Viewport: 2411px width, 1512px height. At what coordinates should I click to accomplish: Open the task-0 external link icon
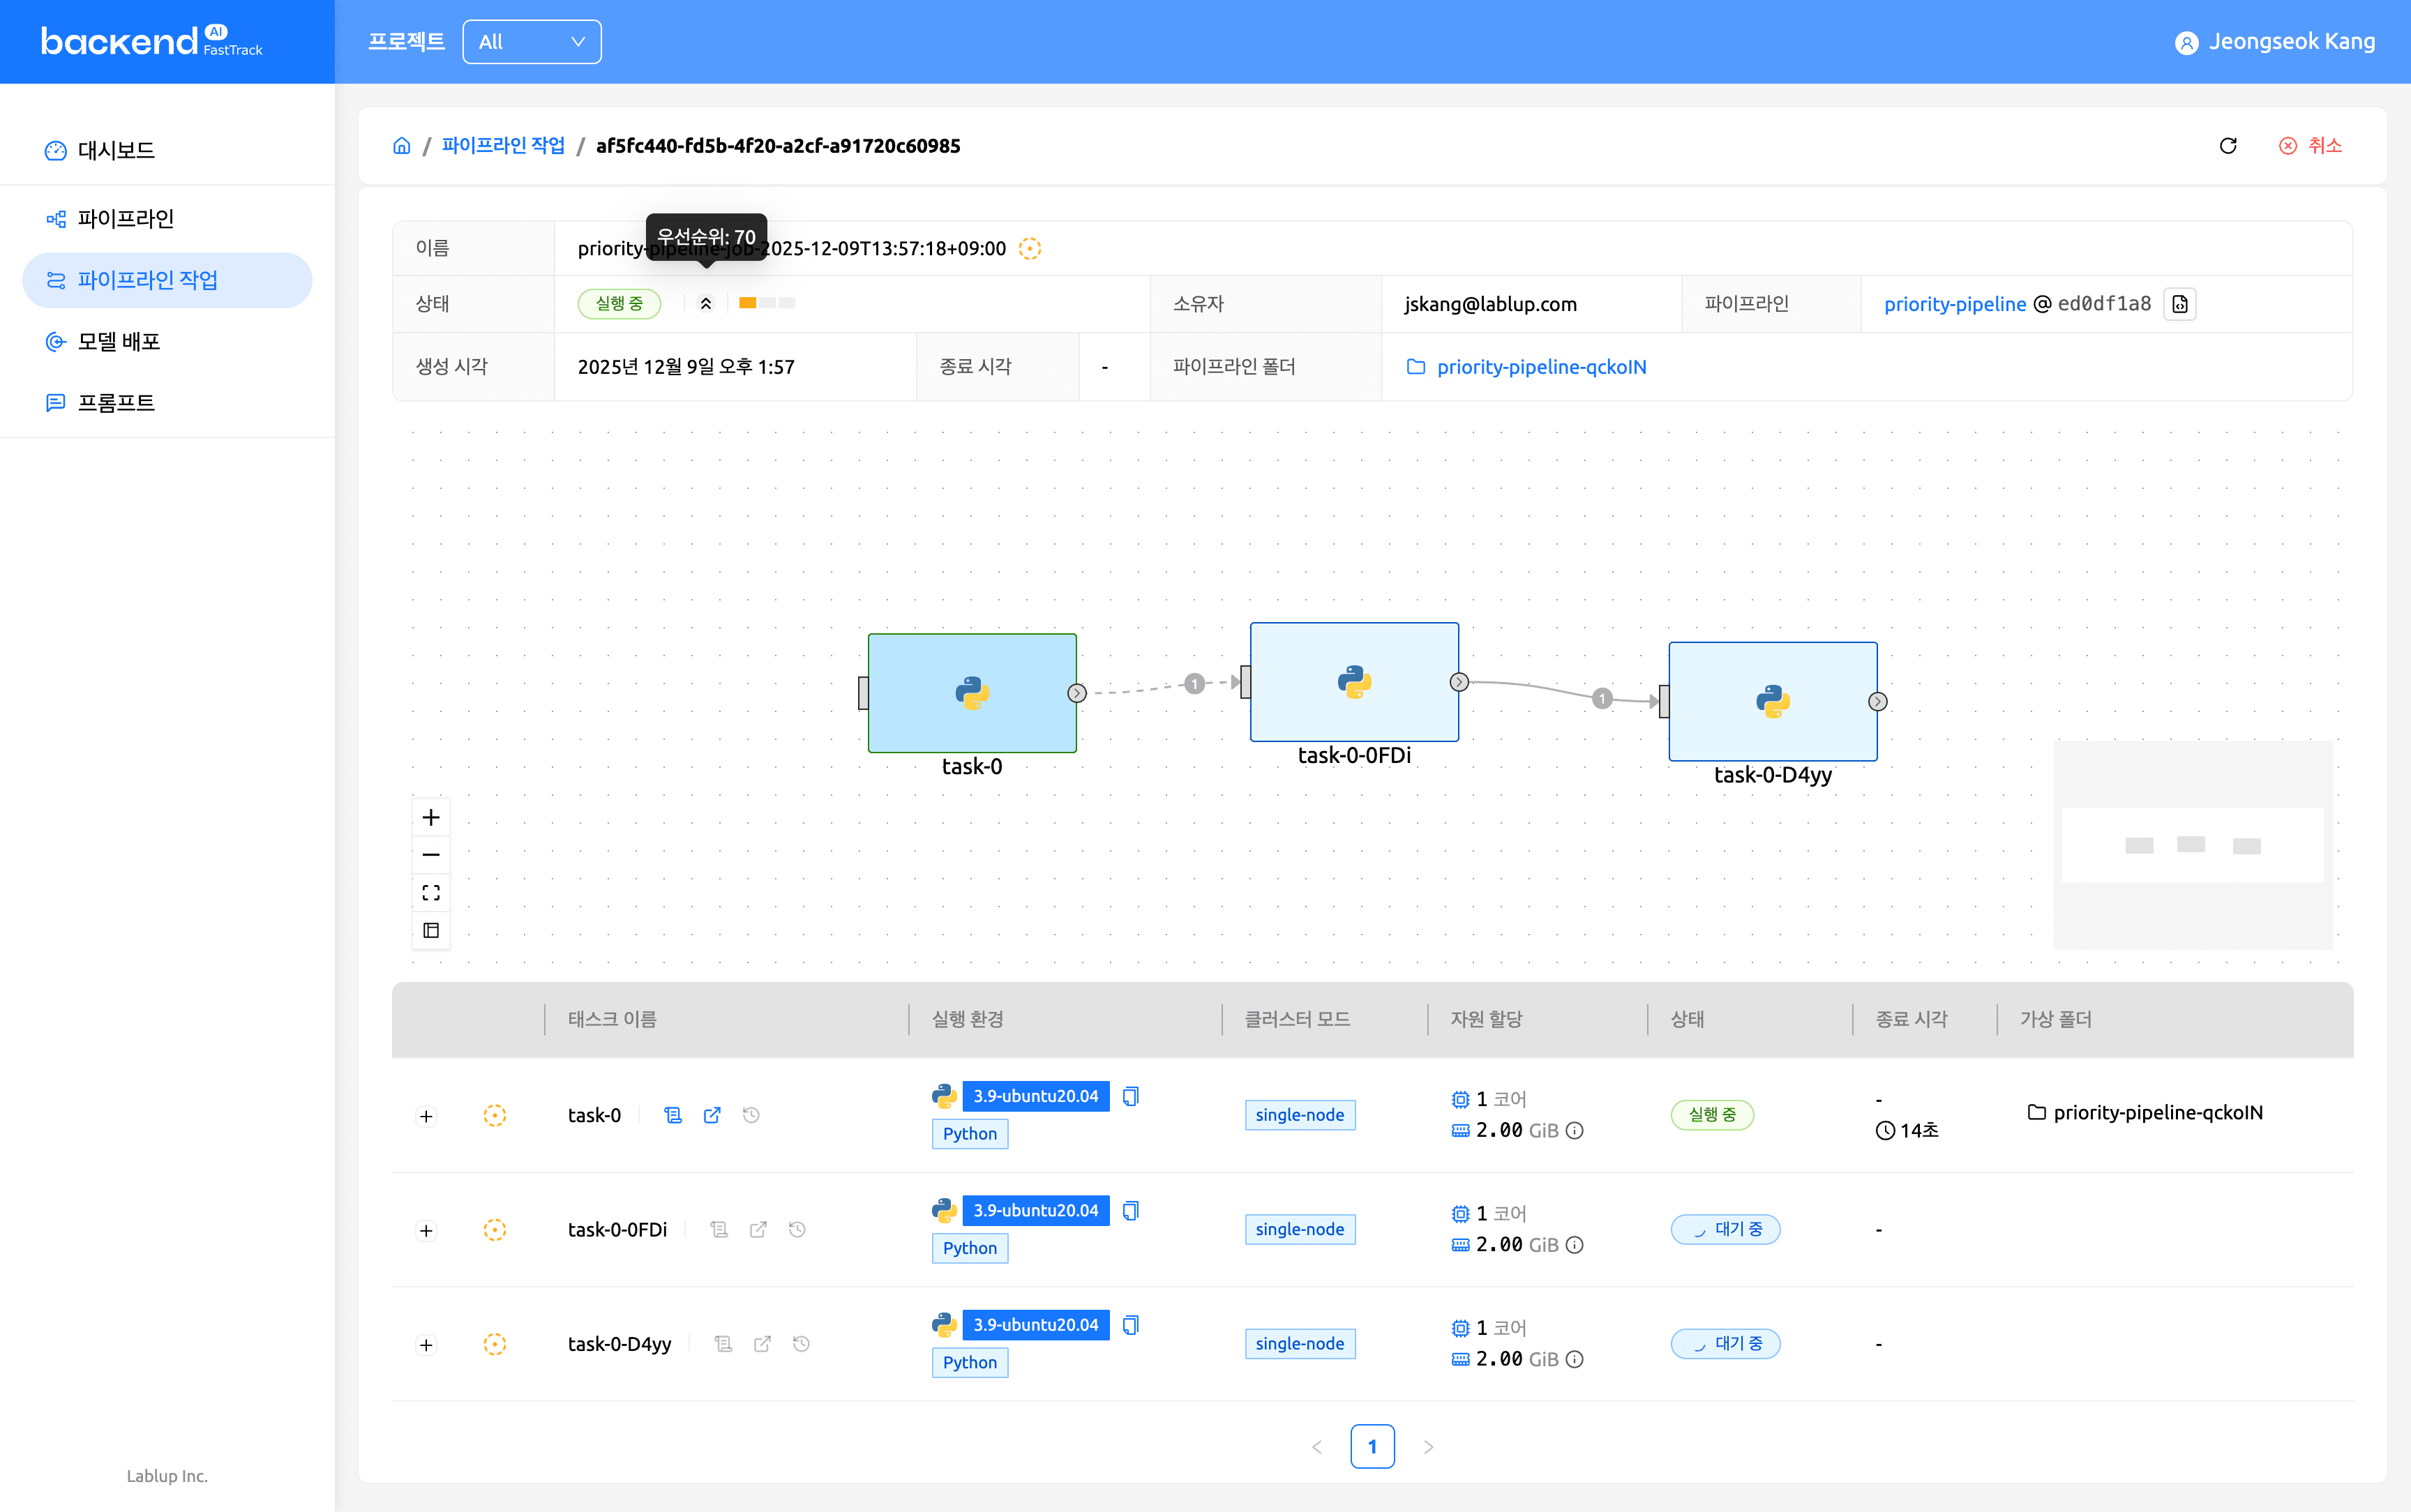click(712, 1115)
